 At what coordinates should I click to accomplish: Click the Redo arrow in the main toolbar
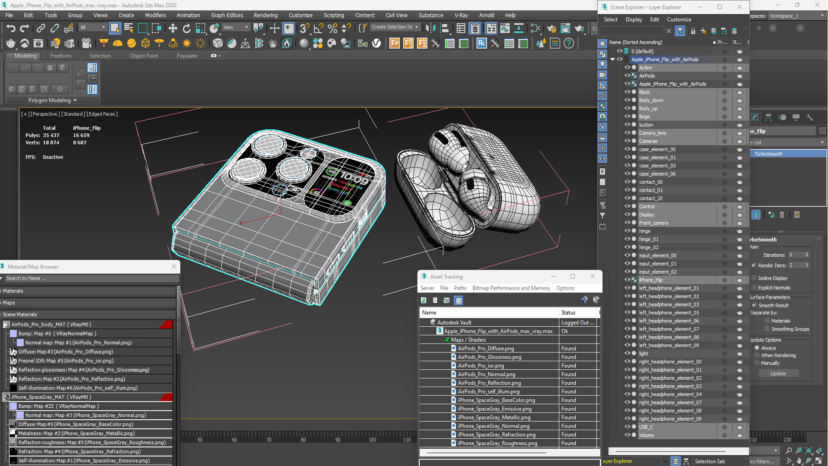(25, 28)
